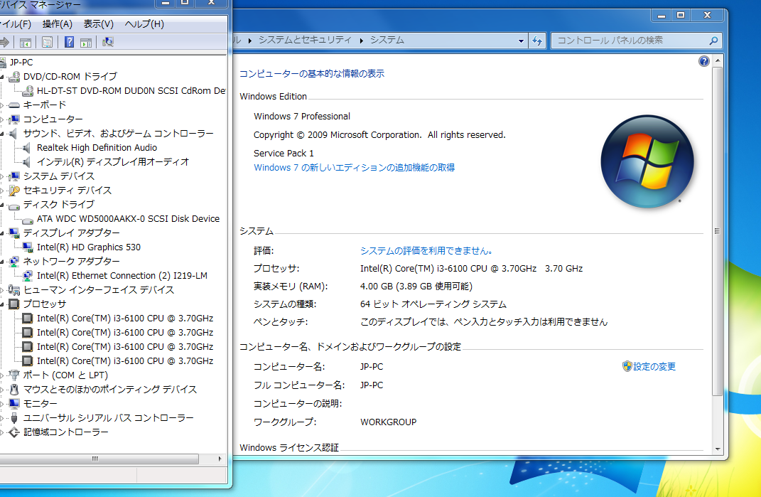Image resolution: width=761 pixels, height=497 pixels.
Task: Click the key icon for セキュリティ デバイス
Action: 14,191
